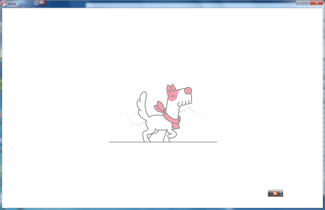Click the dog's pink nose

tap(188, 91)
